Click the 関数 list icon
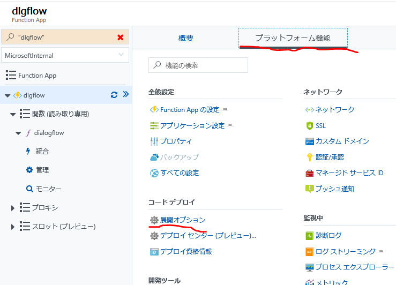 click(25, 114)
